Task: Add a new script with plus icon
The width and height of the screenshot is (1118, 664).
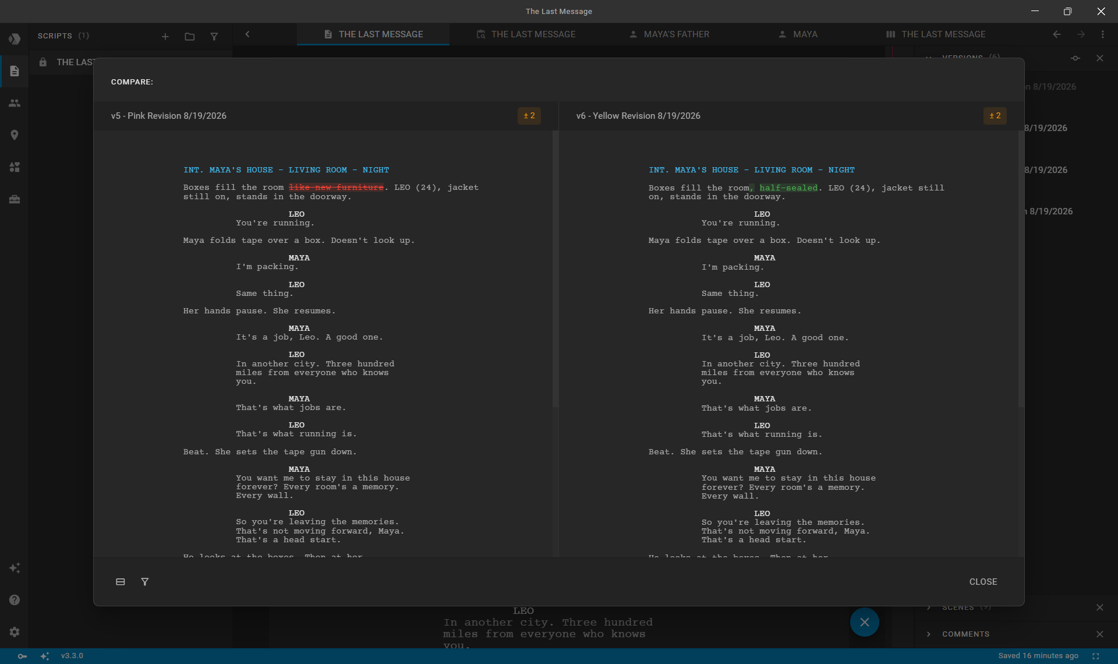Action: (165, 36)
